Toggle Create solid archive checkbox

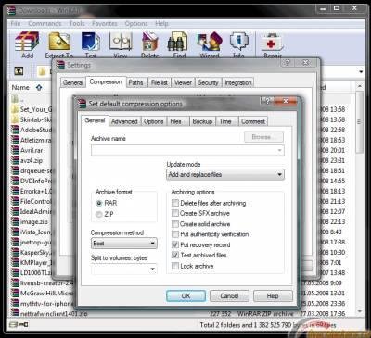(175, 224)
